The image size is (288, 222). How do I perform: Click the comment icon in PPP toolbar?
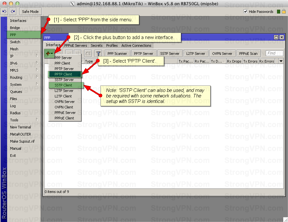pyautogui.click(x=88, y=54)
